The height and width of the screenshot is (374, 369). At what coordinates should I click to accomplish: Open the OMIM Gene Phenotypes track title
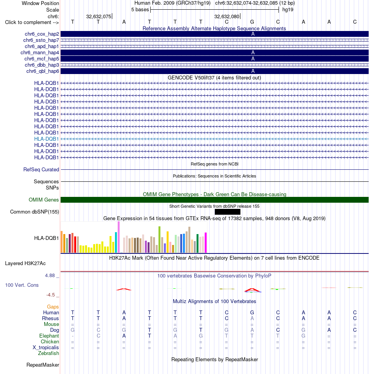(x=214, y=195)
